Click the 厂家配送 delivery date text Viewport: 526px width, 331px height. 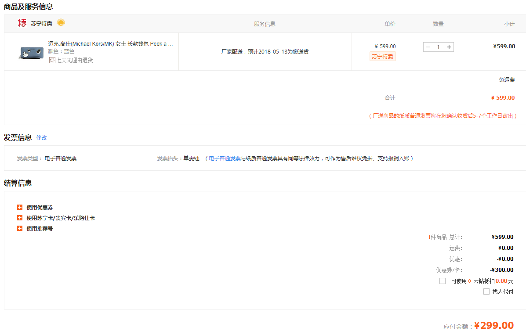point(265,52)
